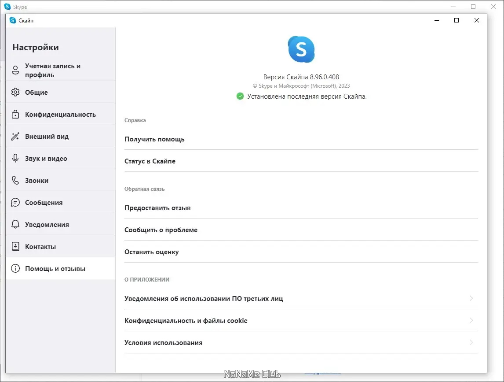Image resolution: width=504 pixels, height=382 pixels.
Task: Open Конфиденциальность и файлы cookie
Action: coord(301,320)
